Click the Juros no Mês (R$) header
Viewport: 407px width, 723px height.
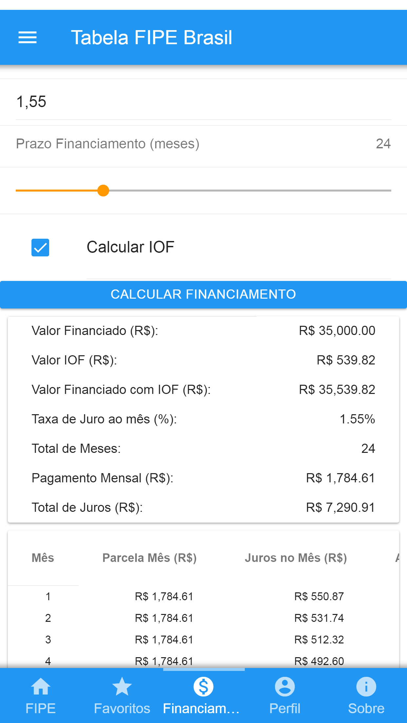point(296,558)
